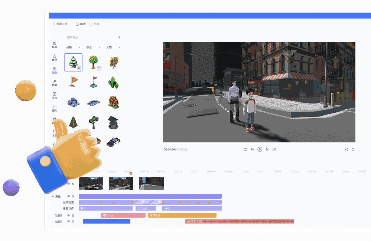371x241 pixels.
Task: Open the 角色 (Character) panel in sidebar
Action: [54, 58]
